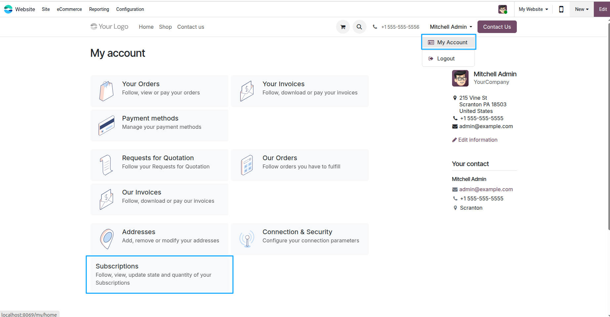This screenshot has width=610, height=317.
Task: Click the envelope icon in Your contact
Action: (x=455, y=190)
